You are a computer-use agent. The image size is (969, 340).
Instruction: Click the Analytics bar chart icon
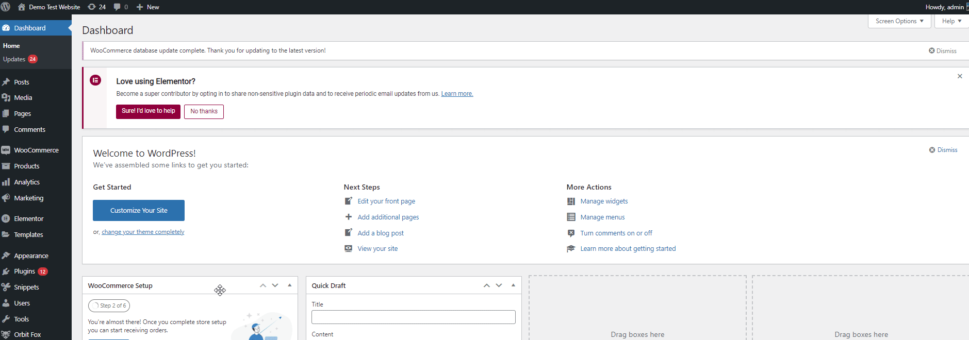coord(6,182)
